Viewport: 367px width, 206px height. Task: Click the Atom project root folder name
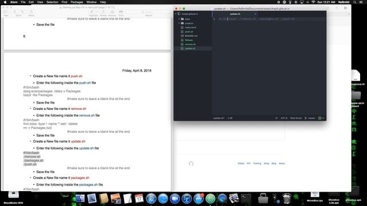[x=190, y=14]
